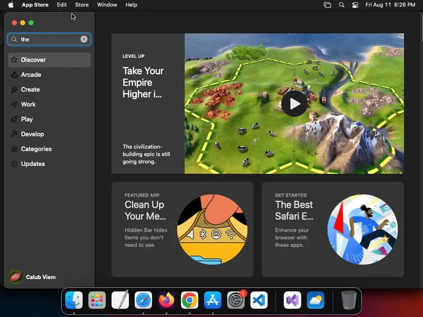Screen dimensions: 423x317
Task: Play the Civilization featured video
Action: pyautogui.click(x=294, y=104)
